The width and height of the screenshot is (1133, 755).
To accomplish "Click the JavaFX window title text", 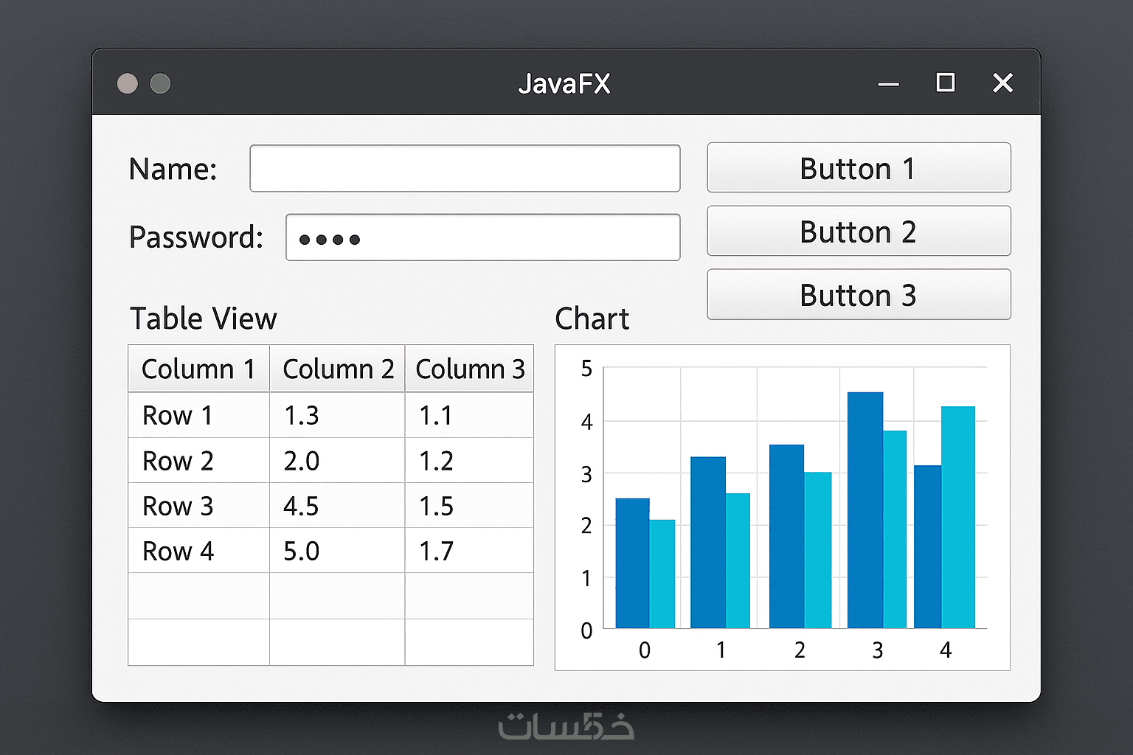I will pyautogui.click(x=564, y=84).
